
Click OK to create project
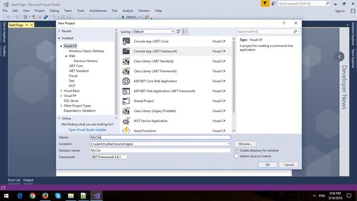click(x=268, y=165)
